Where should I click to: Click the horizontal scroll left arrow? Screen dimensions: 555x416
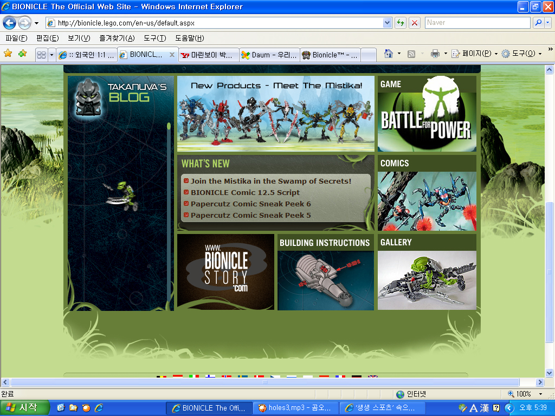[x=5, y=382]
